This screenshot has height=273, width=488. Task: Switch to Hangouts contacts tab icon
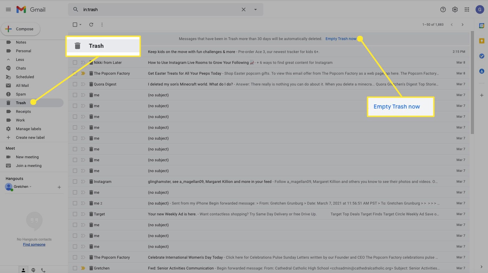tap(23, 270)
